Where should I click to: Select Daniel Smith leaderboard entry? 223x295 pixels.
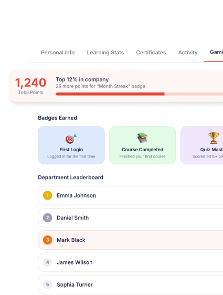(131, 218)
